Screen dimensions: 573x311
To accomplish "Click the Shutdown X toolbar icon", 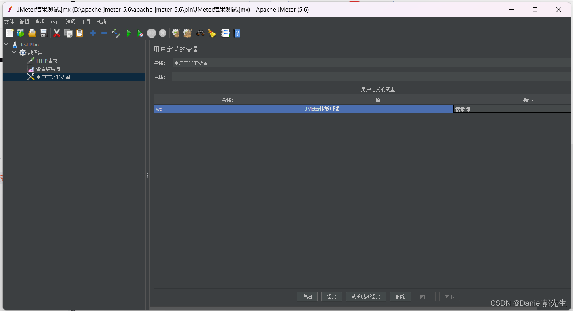I will pyautogui.click(x=163, y=33).
